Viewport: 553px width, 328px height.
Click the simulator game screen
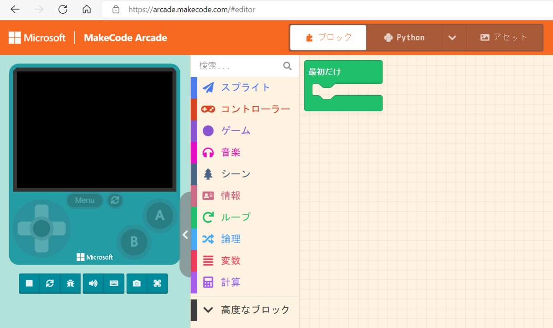tap(94, 129)
